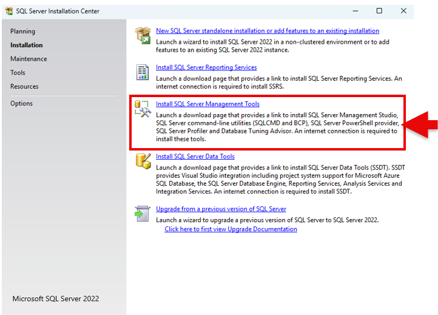Click the SQL Server Data Tools icon
This screenshot has height=315, width=438.
pos(143,161)
